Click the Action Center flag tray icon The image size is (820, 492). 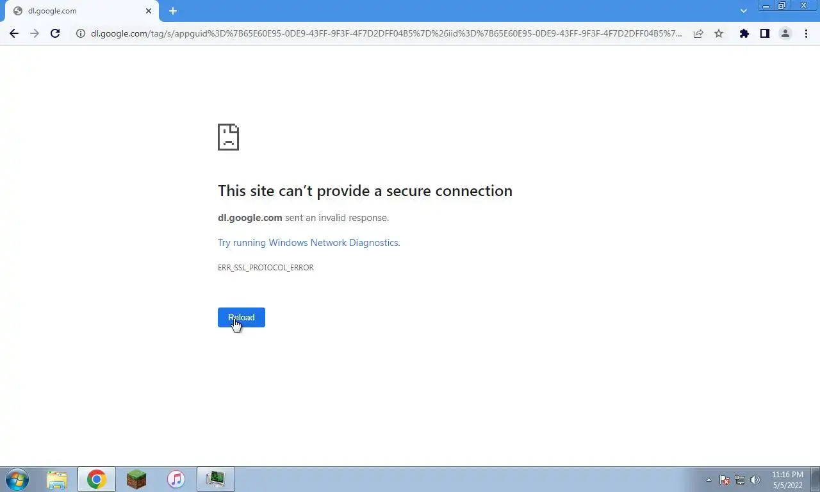[x=725, y=480]
